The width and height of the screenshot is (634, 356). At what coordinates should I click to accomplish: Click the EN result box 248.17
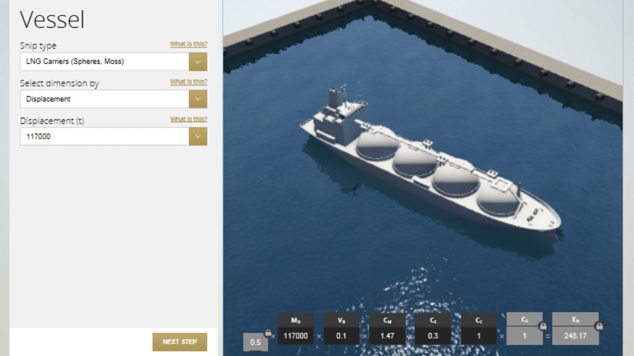(x=575, y=336)
